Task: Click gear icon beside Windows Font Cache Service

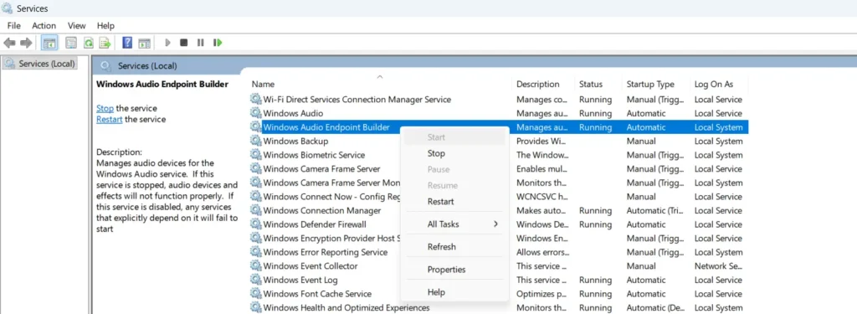Action: (256, 294)
